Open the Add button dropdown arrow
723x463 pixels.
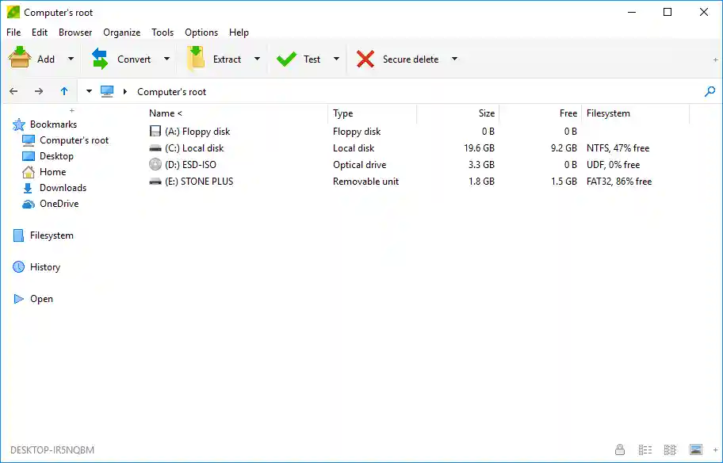coord(70,59)
